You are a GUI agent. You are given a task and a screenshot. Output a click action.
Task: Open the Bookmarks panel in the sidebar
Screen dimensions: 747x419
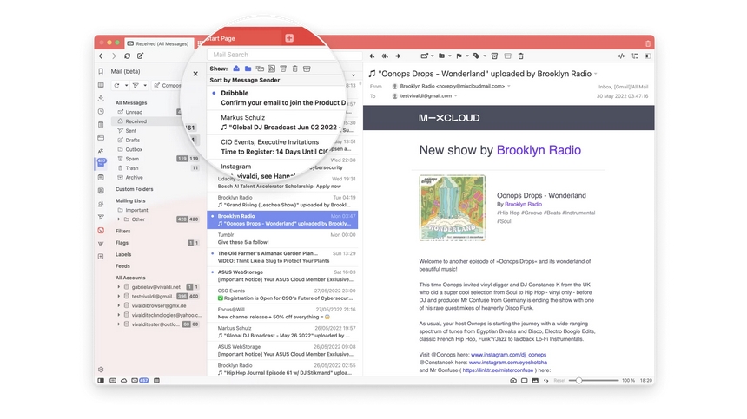click(101, 71)
